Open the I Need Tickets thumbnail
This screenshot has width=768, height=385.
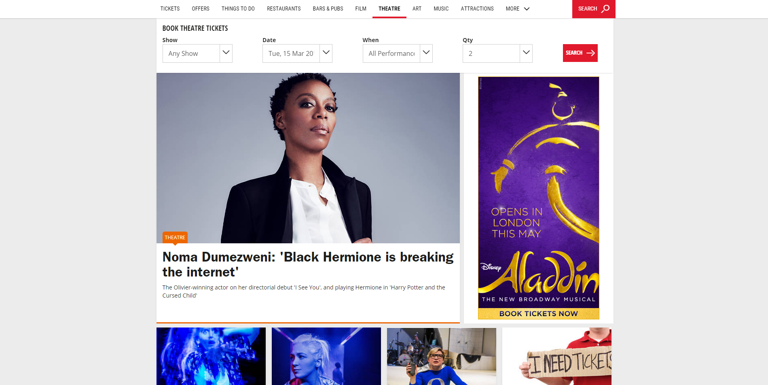point(557,356)
